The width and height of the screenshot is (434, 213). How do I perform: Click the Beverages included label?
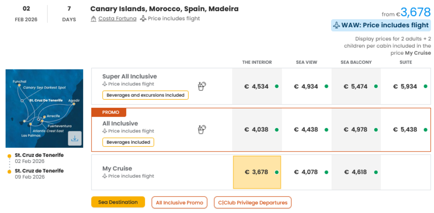click(x=128, y=142)
